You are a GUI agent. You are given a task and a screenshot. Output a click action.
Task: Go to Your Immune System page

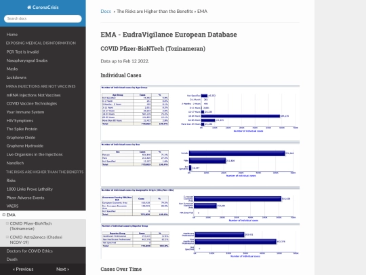25,112
